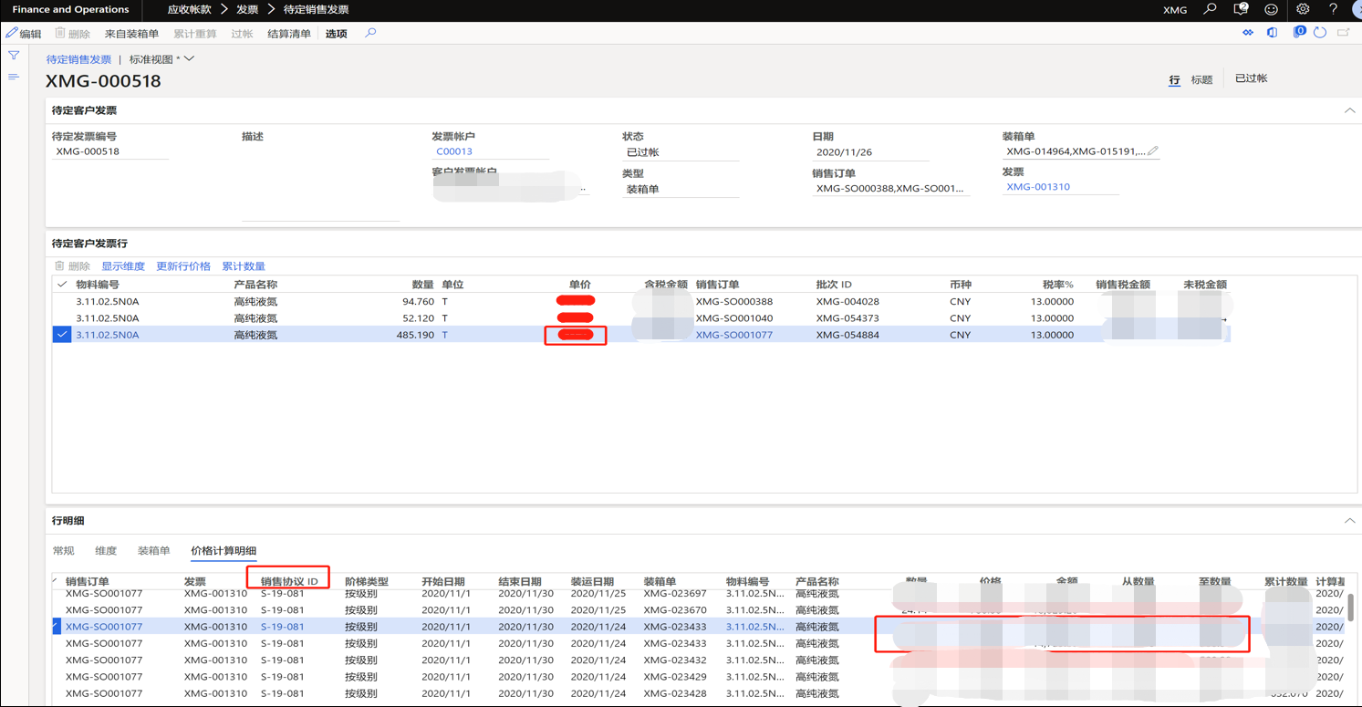Viewport: 1362px width, 707px height.
Task: Open S-19-081 link in highlighted detail row
Action: tap(282, 627)
